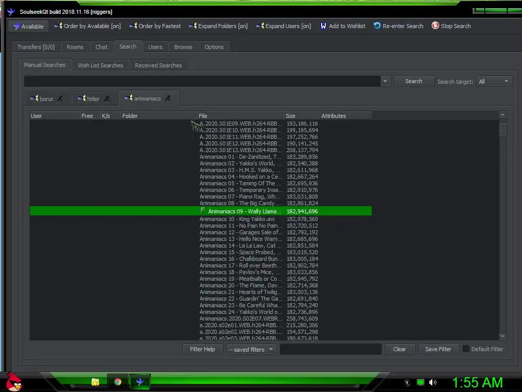Stop the running search
The width and height of the screenshot is (522, 392).
coord(451,26)
